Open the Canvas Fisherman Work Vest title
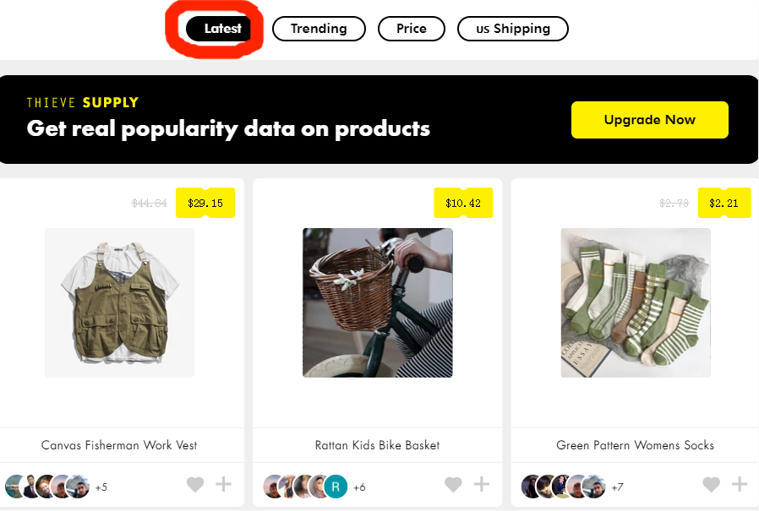Image resolution: width=759 pixels, height=511 pixels. tap(119, 445)
